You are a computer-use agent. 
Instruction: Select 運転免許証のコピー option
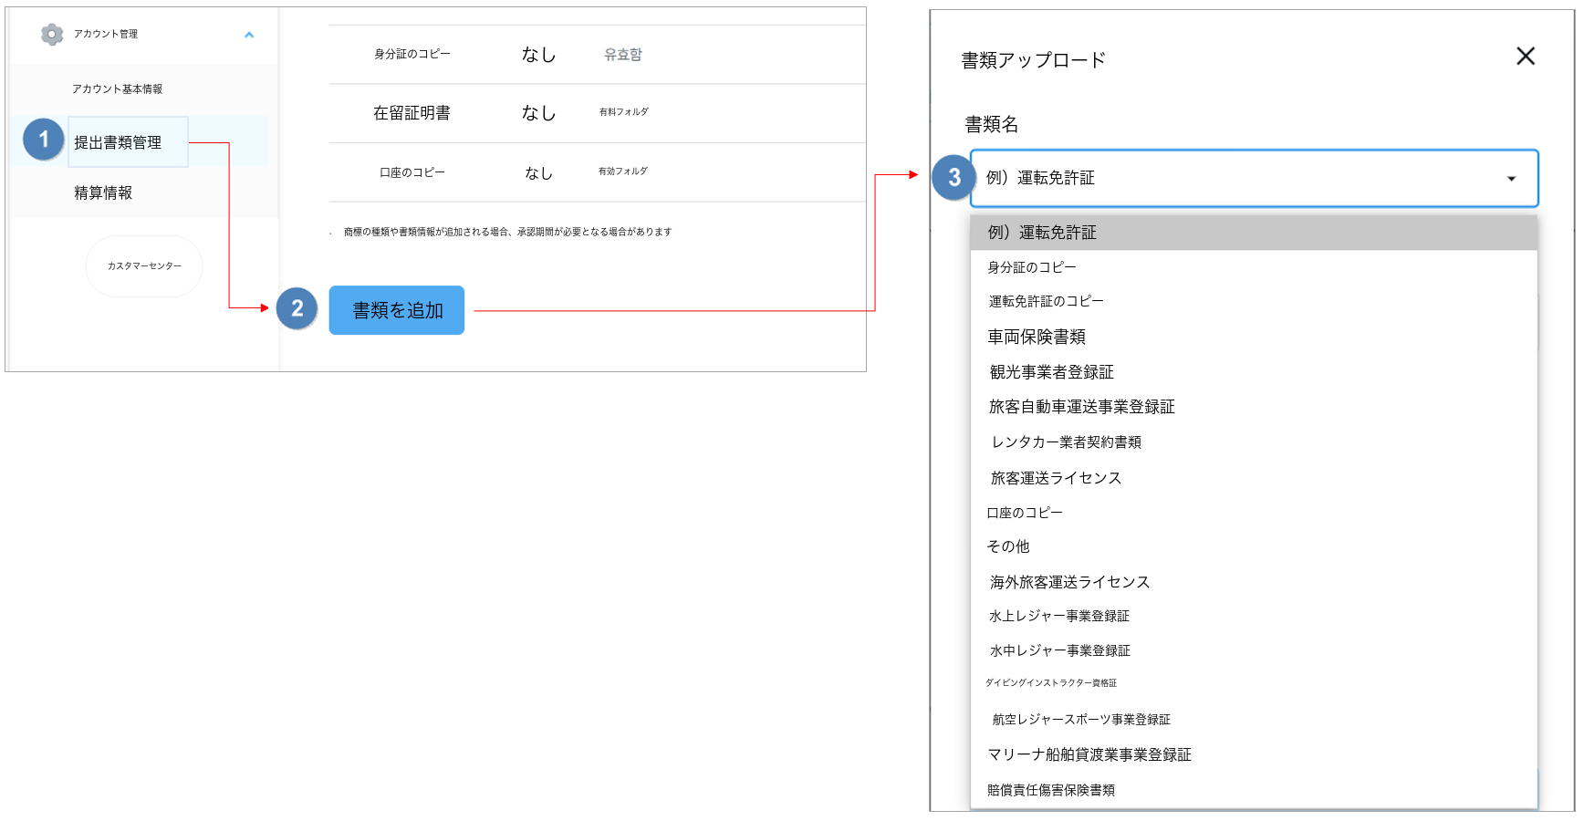(1255, 301)
